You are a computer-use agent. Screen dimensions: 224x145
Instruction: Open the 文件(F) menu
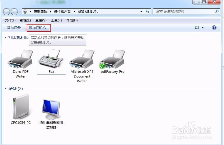10,20
